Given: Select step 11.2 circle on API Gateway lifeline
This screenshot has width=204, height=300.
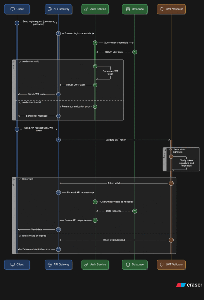Looking at the screenshot, I should (58, 249).
